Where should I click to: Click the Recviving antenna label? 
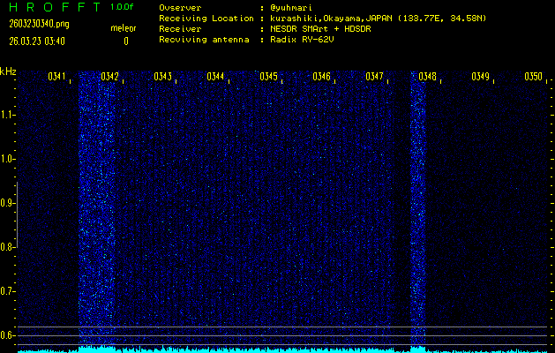coord(204,40)
